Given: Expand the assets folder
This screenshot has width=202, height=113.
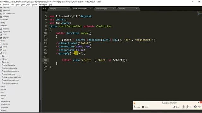Looking at the screenshot, I should click(5, 47).
